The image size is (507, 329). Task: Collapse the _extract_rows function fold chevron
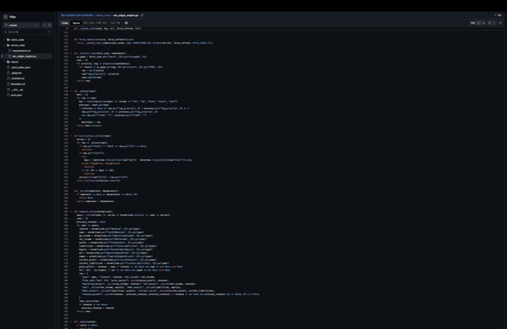(x=71, y=53)
